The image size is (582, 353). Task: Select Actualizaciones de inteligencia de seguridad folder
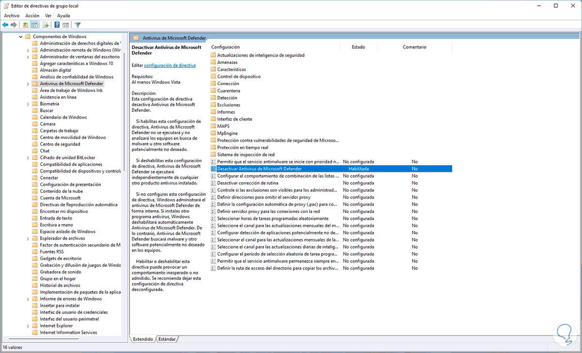pos(260,55)
